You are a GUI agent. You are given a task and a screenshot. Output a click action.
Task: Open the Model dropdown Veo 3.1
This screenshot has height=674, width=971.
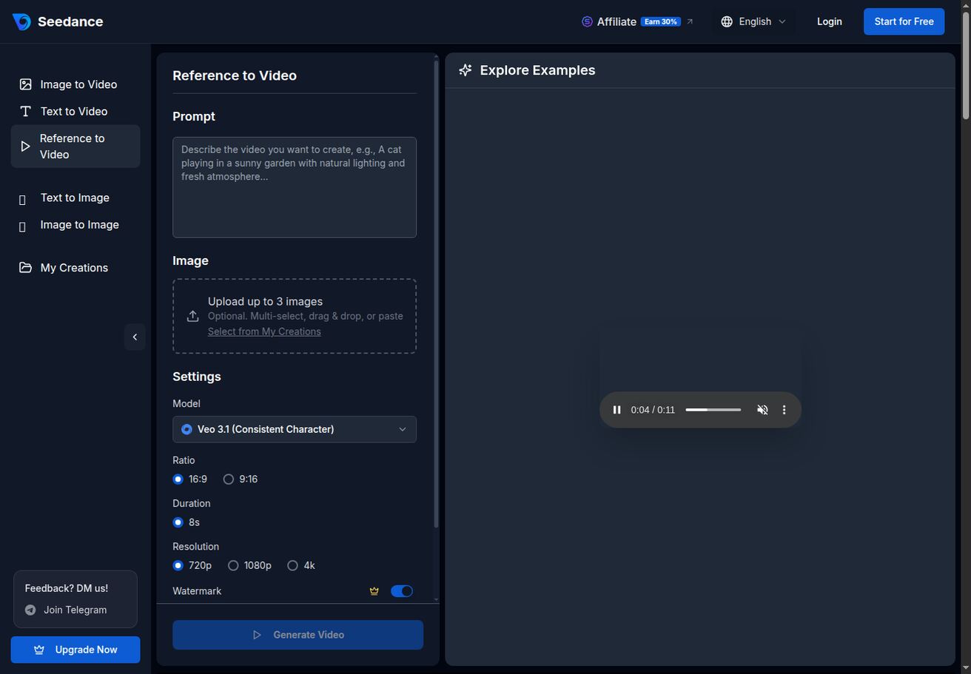295,429
